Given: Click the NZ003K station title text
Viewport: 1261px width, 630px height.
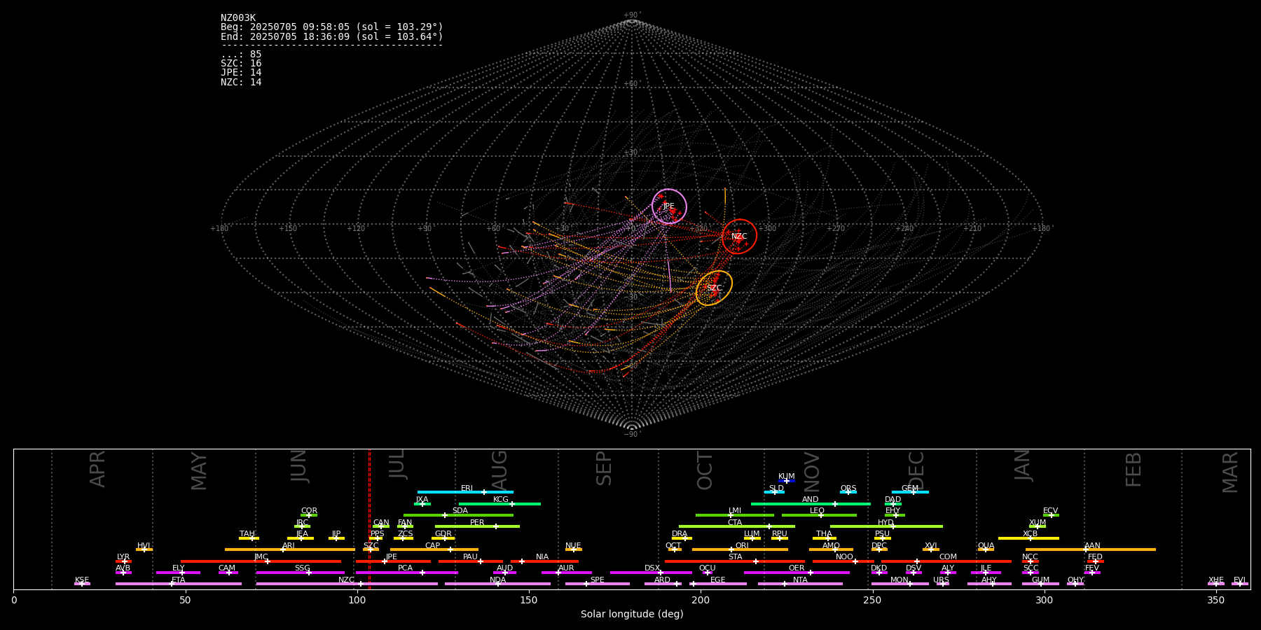Looking at the screenshot, I should 238,18.
